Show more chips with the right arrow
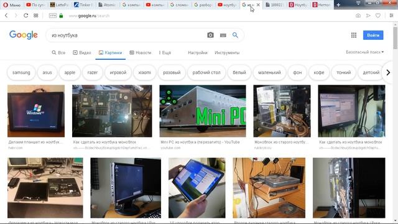 click(388, 72)
